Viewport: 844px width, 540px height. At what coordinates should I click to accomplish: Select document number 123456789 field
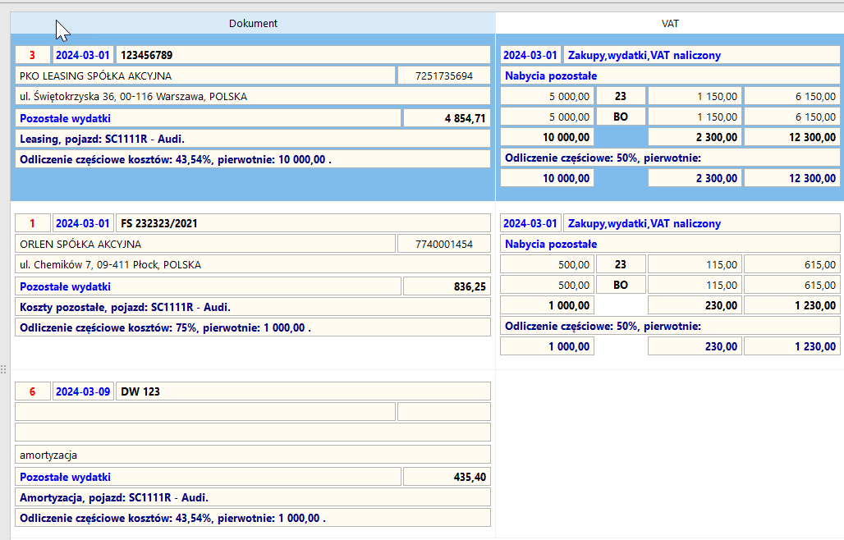click(x=303, y=55)
